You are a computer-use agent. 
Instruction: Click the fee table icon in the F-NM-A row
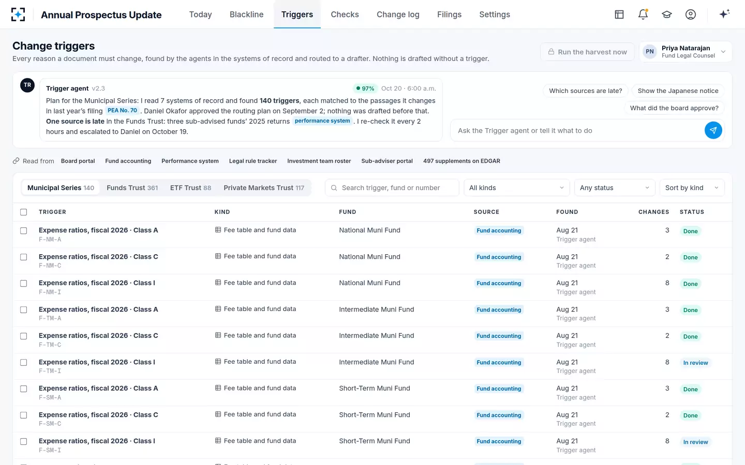point(218,230)
